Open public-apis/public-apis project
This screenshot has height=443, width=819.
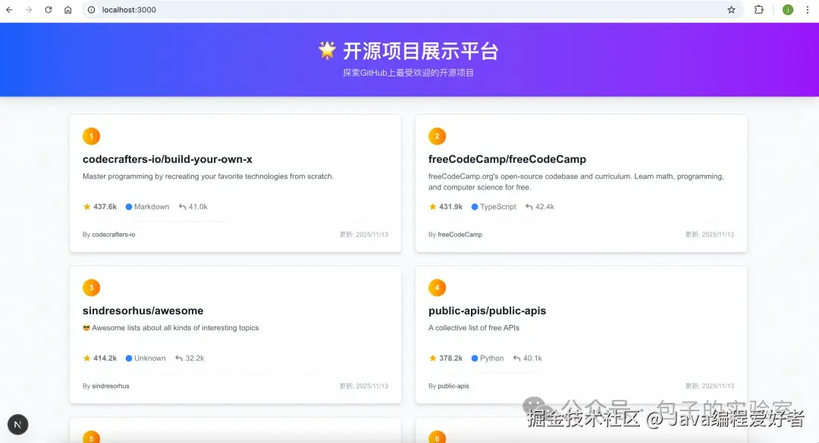tap(487, 310)
